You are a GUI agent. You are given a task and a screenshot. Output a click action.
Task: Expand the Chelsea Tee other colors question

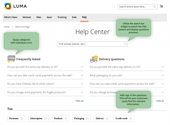coord(82,84)
